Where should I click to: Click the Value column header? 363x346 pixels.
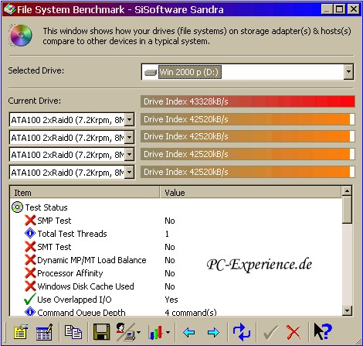[251, 193]
